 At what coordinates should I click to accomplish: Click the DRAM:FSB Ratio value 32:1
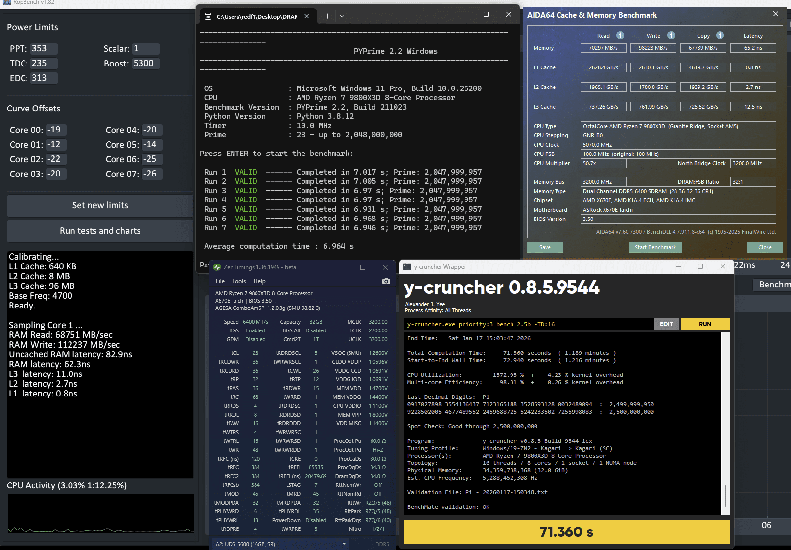point(753,182)
